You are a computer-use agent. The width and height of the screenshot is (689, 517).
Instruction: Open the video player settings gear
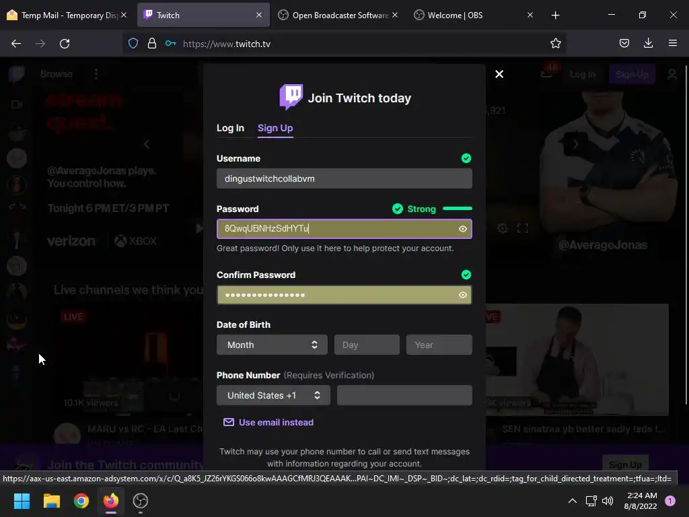[502, 228]
